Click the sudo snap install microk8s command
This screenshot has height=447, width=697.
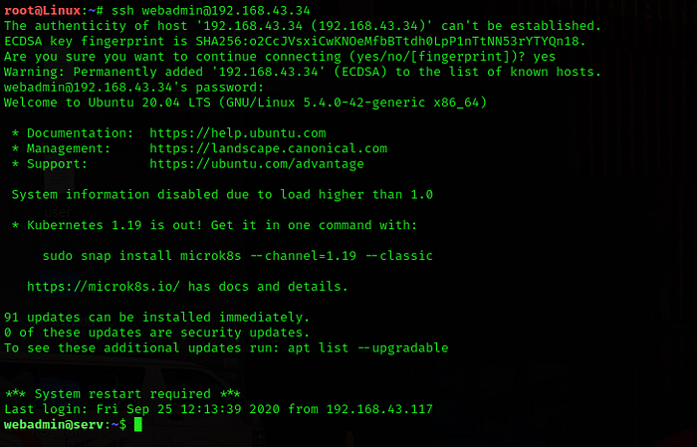pyautogui.click(x=237, y=256)
